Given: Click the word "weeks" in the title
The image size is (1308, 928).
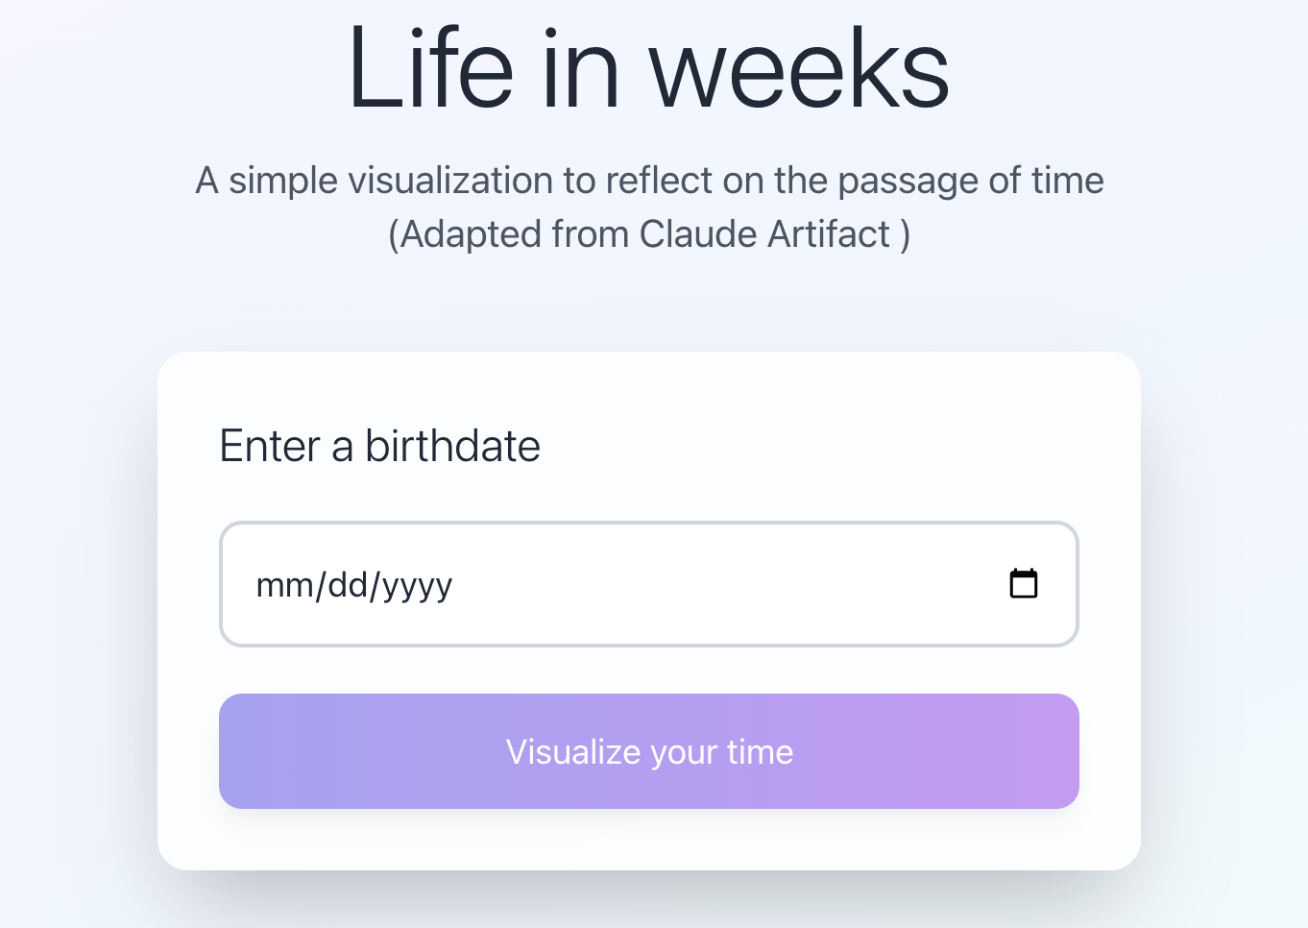Looking at the screenshot, I should pyautogui.click(x=799, y=69).
